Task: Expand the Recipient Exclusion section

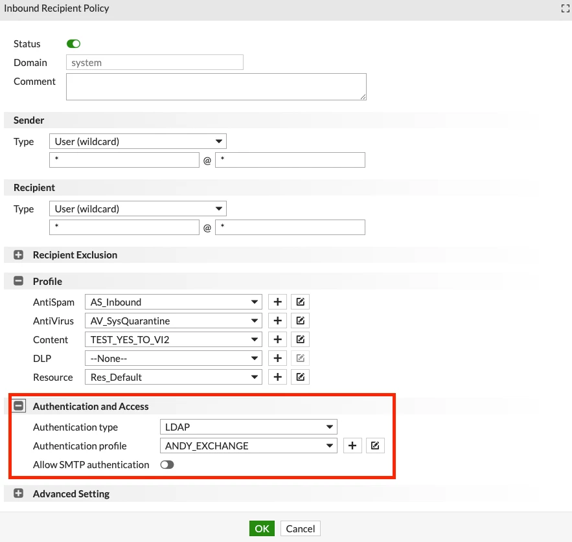Action: click(18, 255)
